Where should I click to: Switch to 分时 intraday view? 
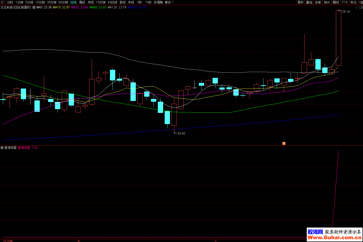[x=10, y=2]
